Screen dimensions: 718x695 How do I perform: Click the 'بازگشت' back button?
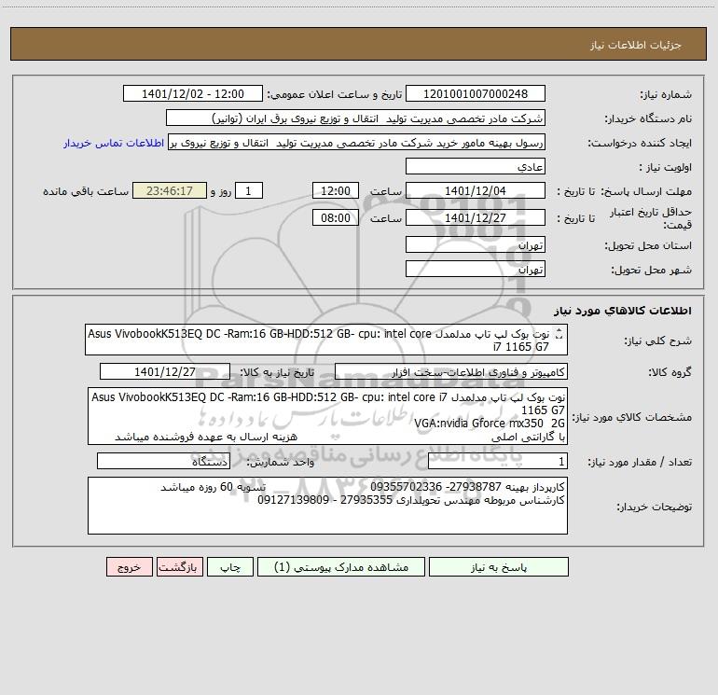(x=179, y=567)
